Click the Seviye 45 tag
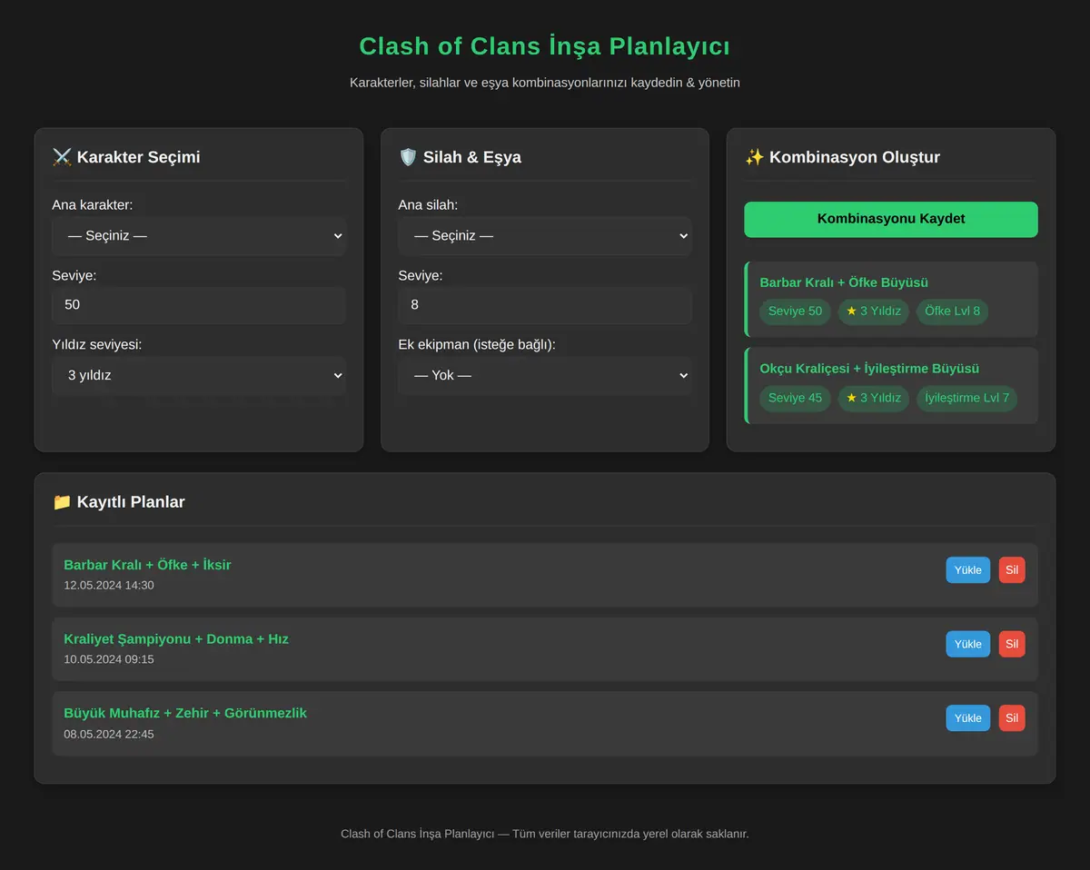 (x=795, y=398)
